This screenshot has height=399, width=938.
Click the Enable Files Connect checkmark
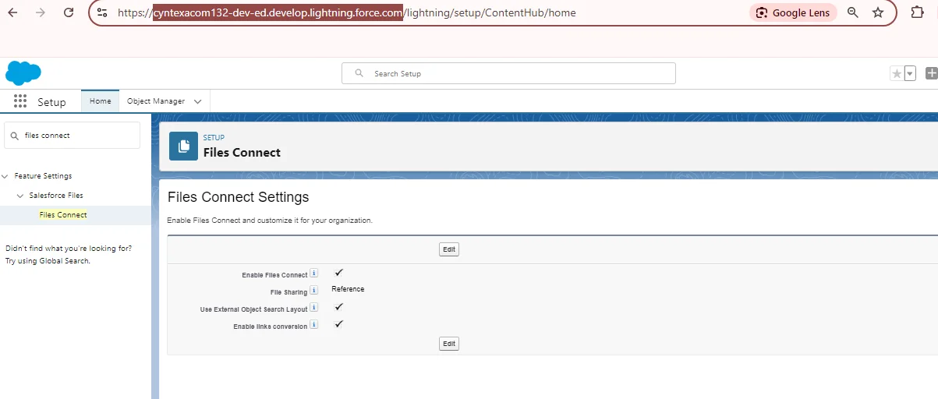(338, 272)
